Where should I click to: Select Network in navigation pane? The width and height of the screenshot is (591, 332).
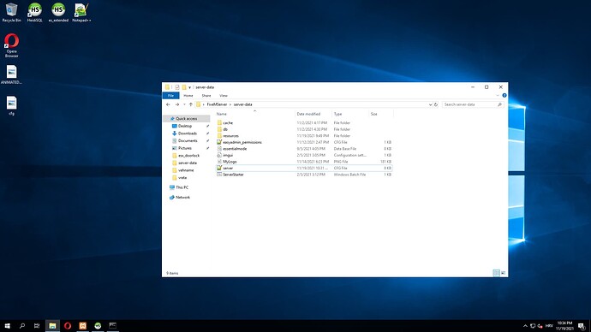coord(182,198)
